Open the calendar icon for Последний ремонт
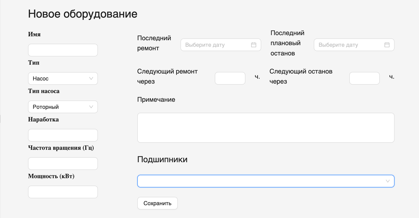Viewport: 419px width, 218px height. click(254, 45)
